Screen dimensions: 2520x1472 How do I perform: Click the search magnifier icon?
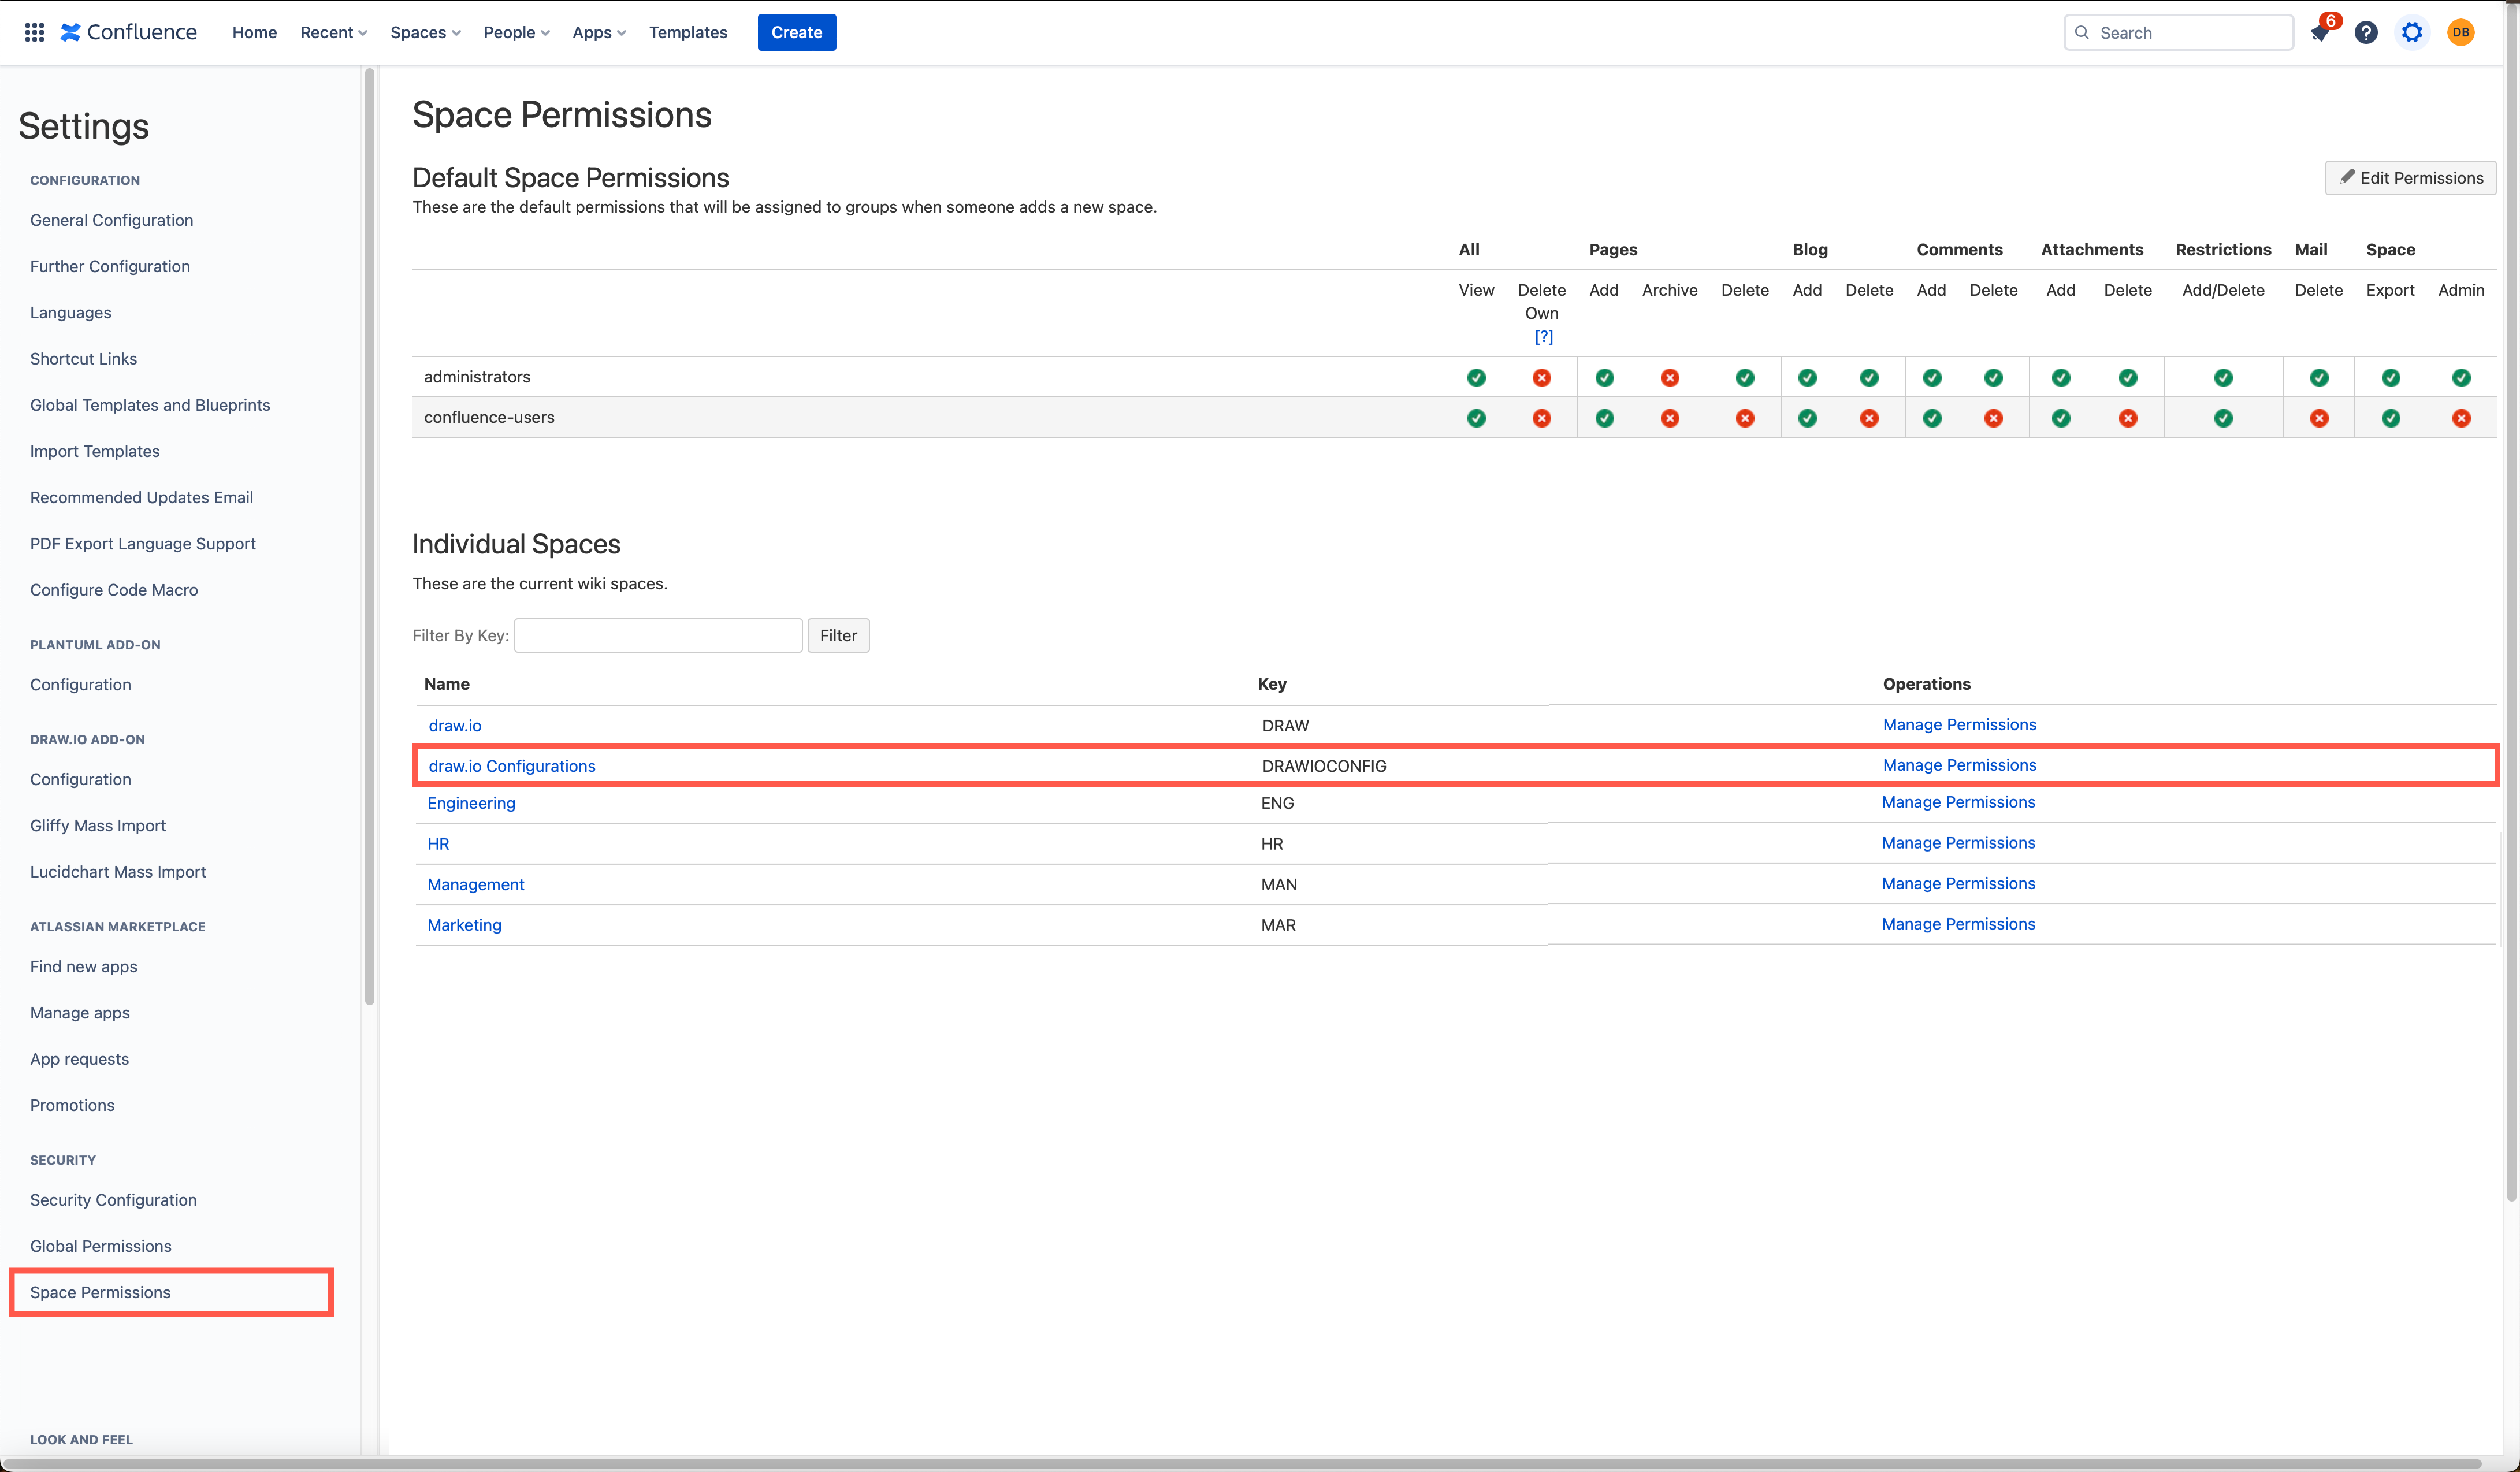coord(2082,32)
